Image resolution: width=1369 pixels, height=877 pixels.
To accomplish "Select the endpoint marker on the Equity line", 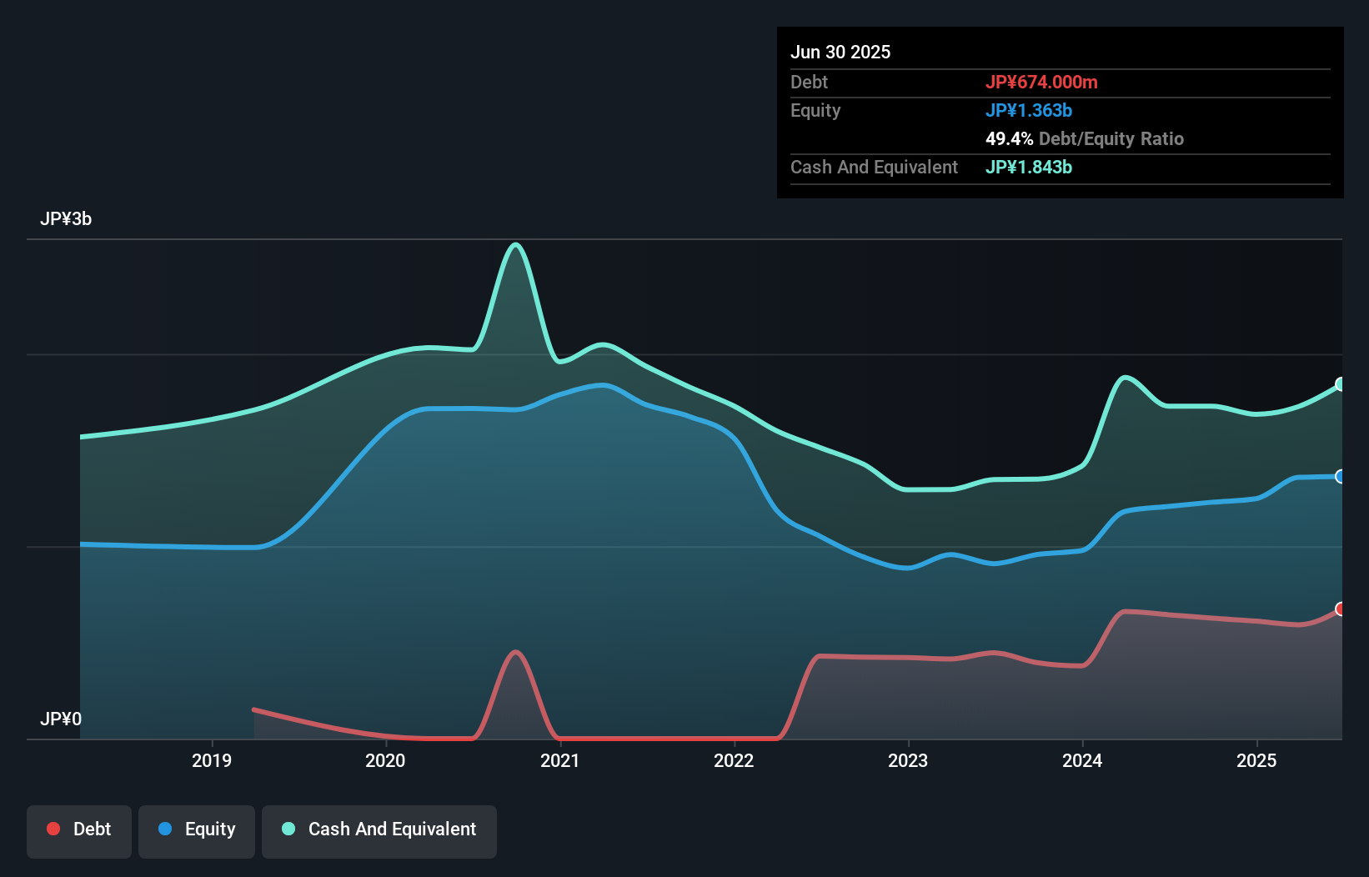I will (x=1340, y=476).
